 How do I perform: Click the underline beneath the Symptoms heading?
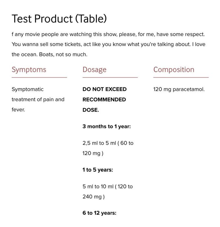coord(39,78)
